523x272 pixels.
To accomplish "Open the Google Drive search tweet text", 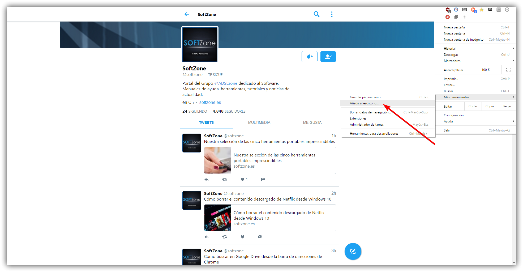I will 263,259.
